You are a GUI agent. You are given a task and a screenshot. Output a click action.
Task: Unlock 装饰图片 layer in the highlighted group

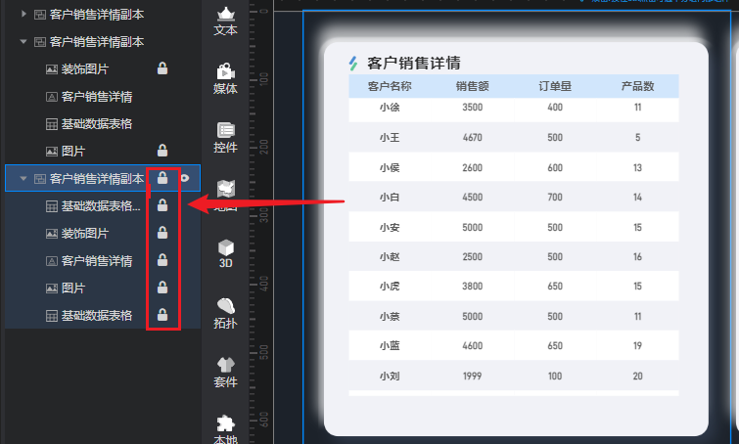tap(162, 232)
